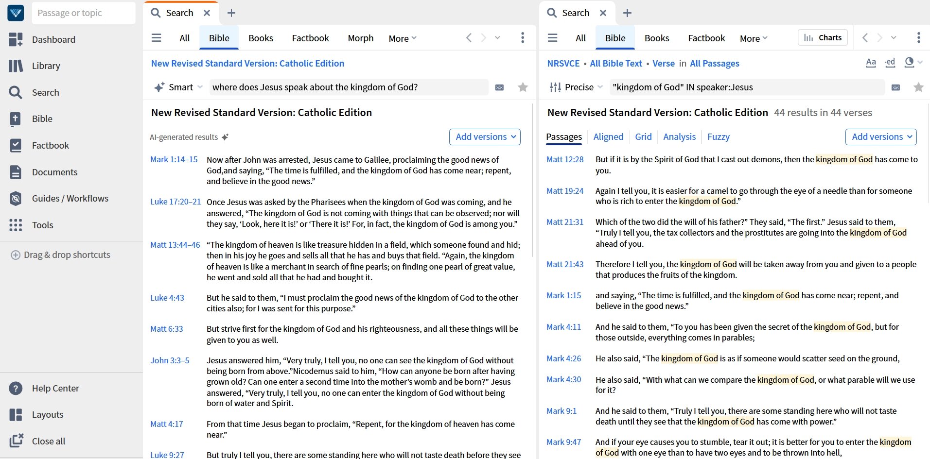
Task: Expand the right panel More dropdown
Action: coord(754,38)
